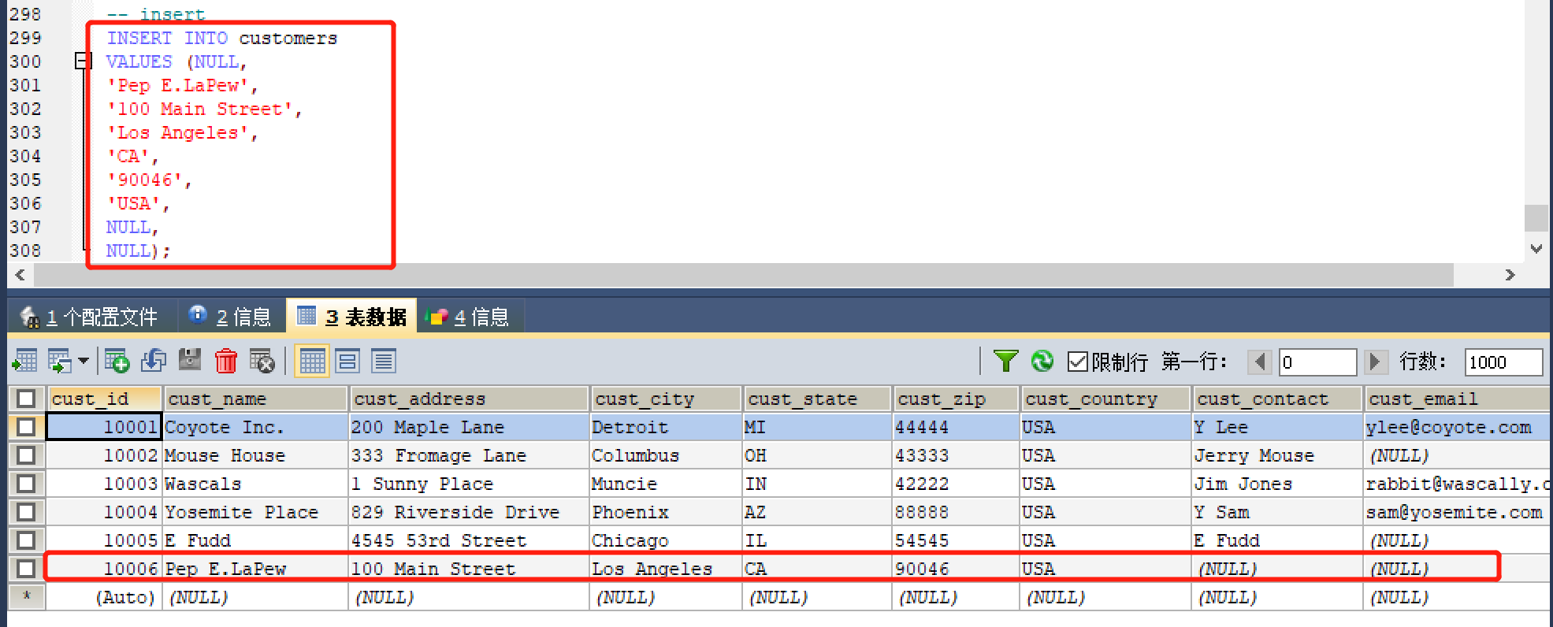Image resolution: width=1553 pixels, height=627 pixels.
Task: Click the export table data icon
Action: coord(24,362)
